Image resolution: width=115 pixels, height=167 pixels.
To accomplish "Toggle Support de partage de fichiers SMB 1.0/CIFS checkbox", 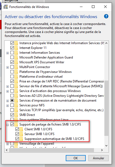I will tap(12, 124).
